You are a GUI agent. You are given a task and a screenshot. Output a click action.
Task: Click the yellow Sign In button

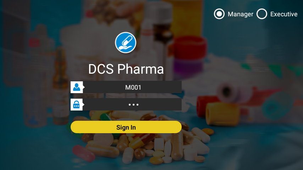click(x=126, y=127)
